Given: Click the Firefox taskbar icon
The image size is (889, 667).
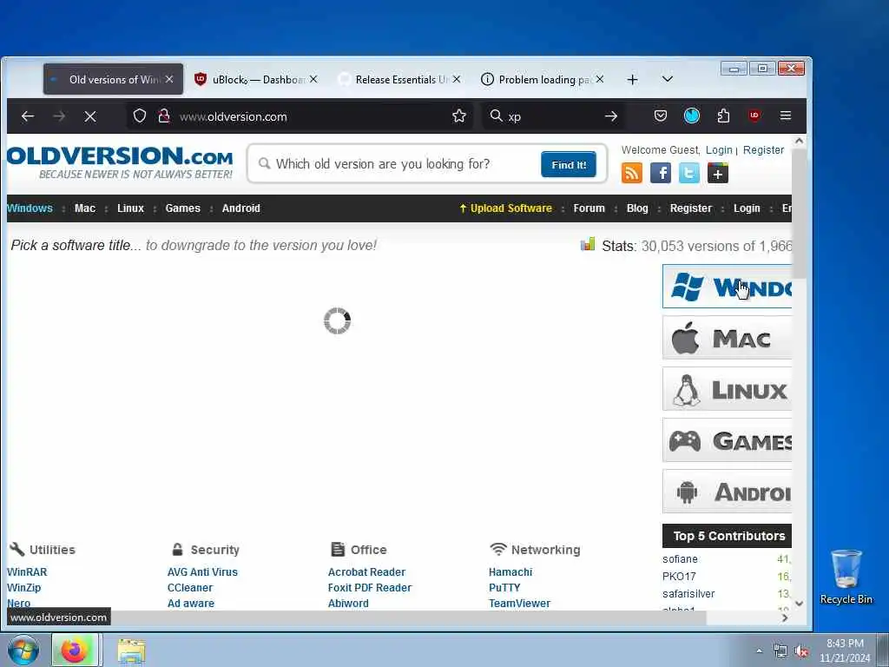Looking at the screenshot, I should point(75,650).
